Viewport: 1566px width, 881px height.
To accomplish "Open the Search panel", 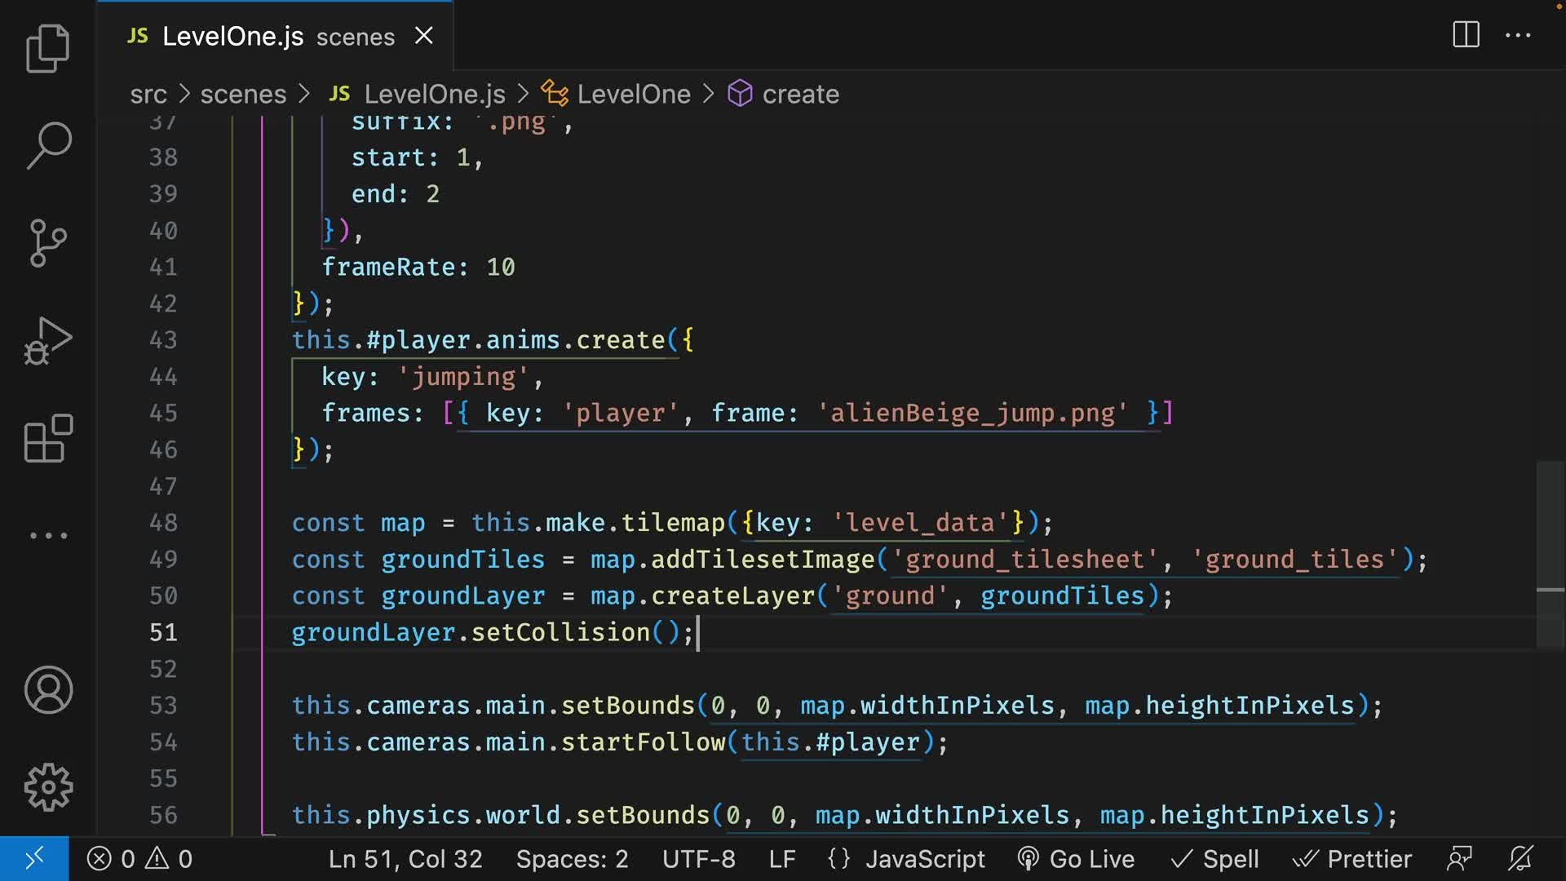I will coord(48,145).
